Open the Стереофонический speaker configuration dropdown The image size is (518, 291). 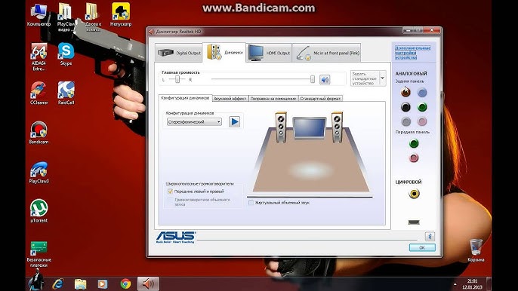194,121
